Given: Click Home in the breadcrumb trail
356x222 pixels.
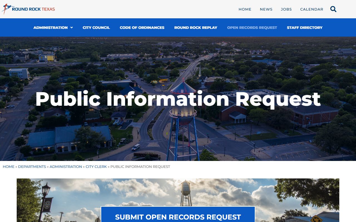Looking at the screenshot, I should [9, 167].
